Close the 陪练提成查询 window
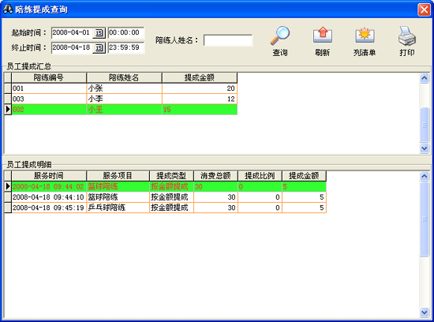Image resolution: width=434 pixels, height=322 pixels. pos(424,9)
